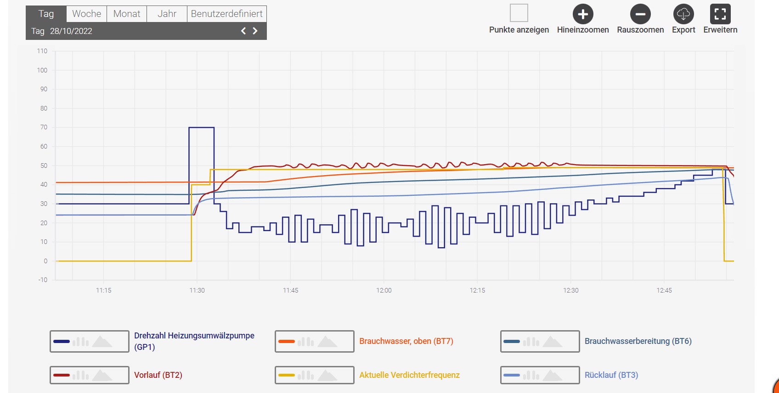Select area chart style for Drehzahl Heizungsumwälzpumpe

(102, 342)
